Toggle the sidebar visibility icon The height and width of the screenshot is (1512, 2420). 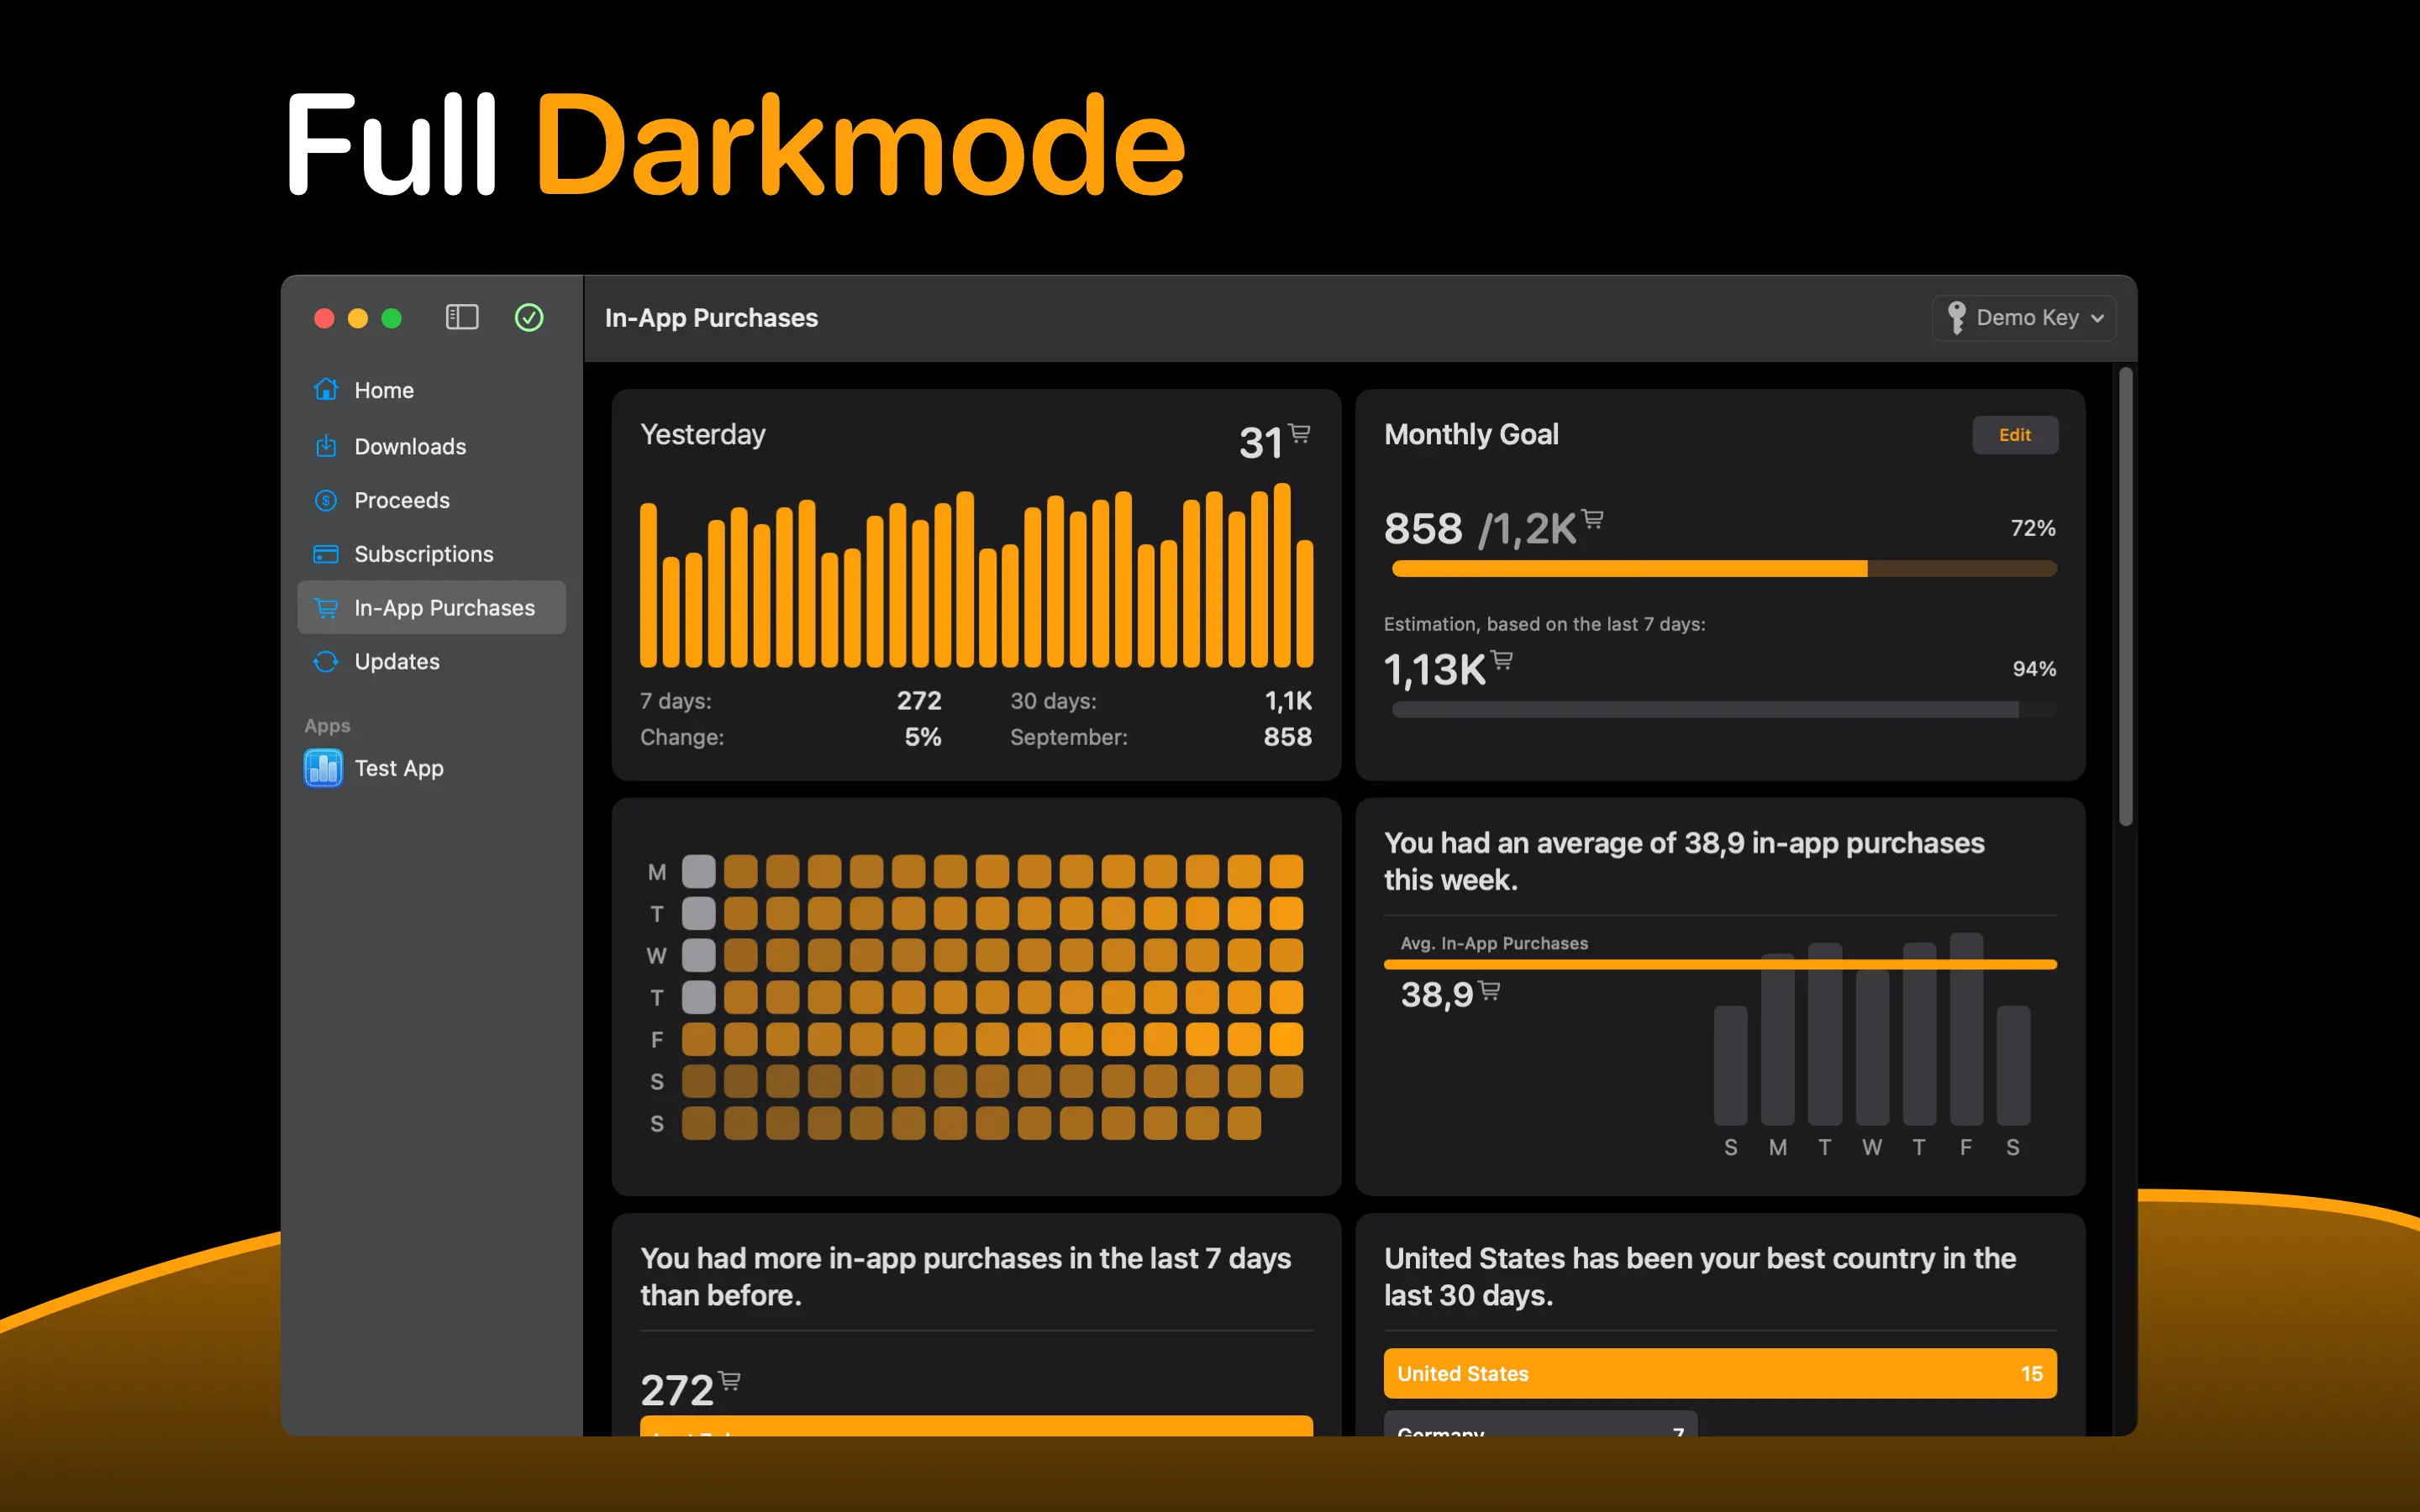coord(461,318)
